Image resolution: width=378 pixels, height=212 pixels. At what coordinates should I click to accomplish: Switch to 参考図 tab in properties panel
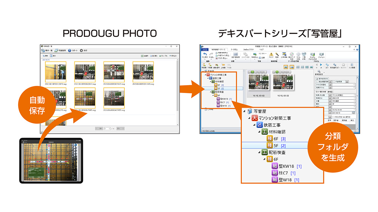[x=330, y=92]
